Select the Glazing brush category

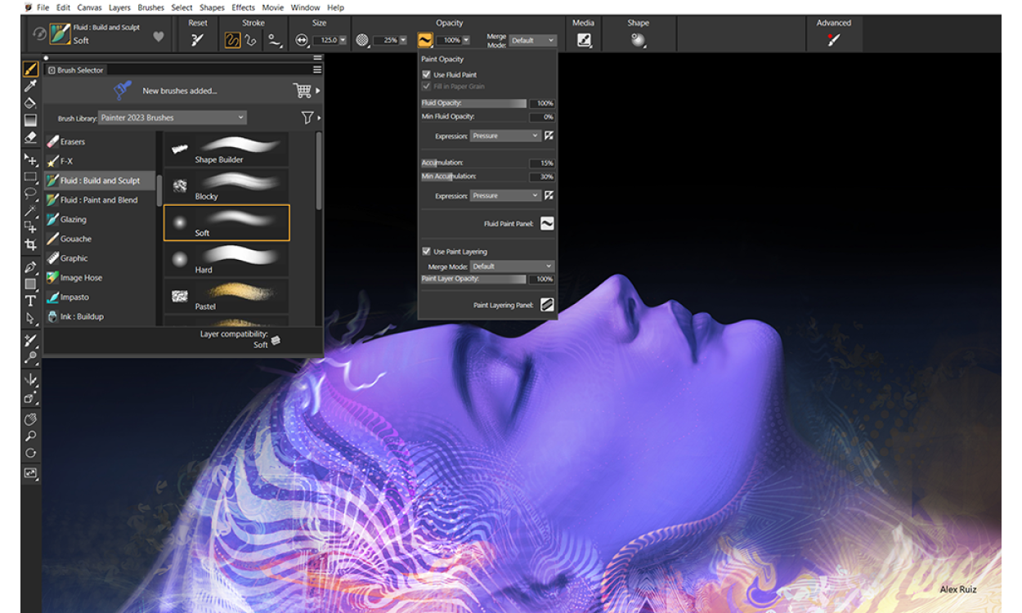pos(100,219)
